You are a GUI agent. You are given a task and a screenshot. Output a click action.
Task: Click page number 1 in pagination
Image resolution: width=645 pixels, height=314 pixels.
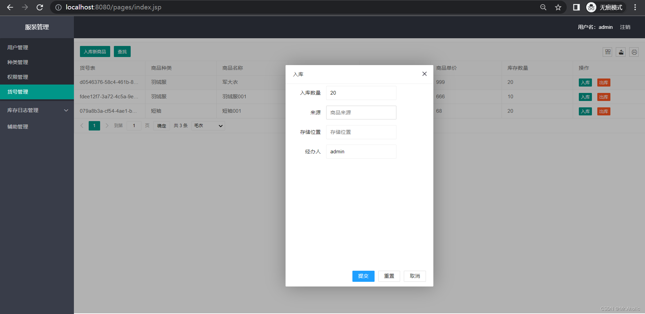click(94, 126)
